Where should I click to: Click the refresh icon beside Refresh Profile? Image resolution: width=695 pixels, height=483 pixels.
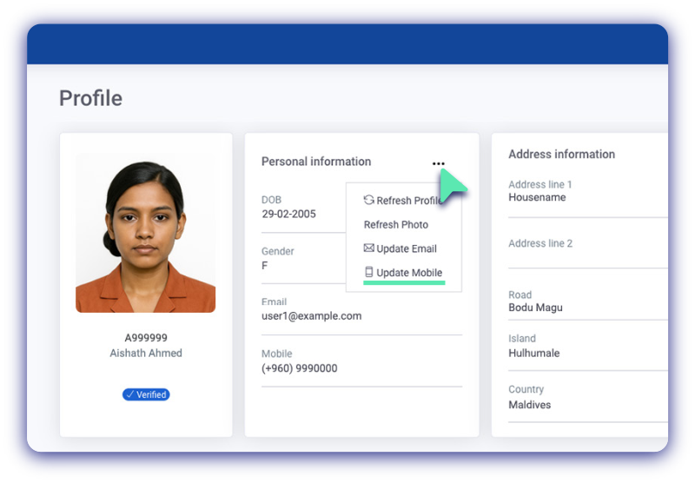[368, 200]
